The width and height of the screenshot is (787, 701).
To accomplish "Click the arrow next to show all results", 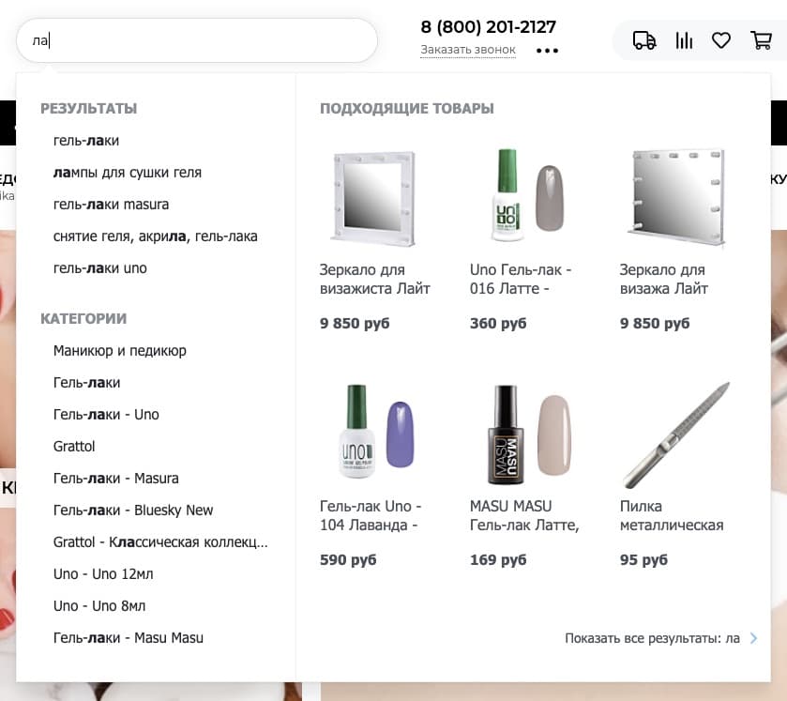I will point(753,638).
